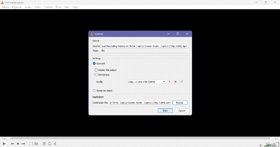Toggle fullscreen video mode
This screenshot has height=147, width=280.
pyautogui.click(x=31, y=144)
